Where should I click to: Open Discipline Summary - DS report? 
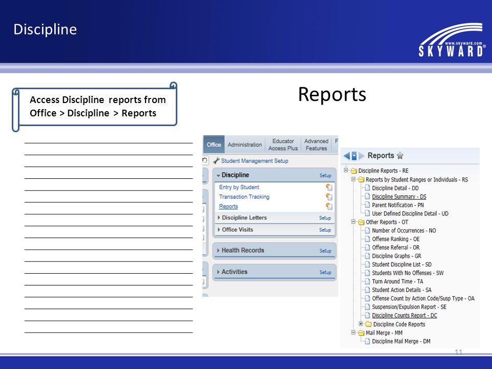click(399, 196)
